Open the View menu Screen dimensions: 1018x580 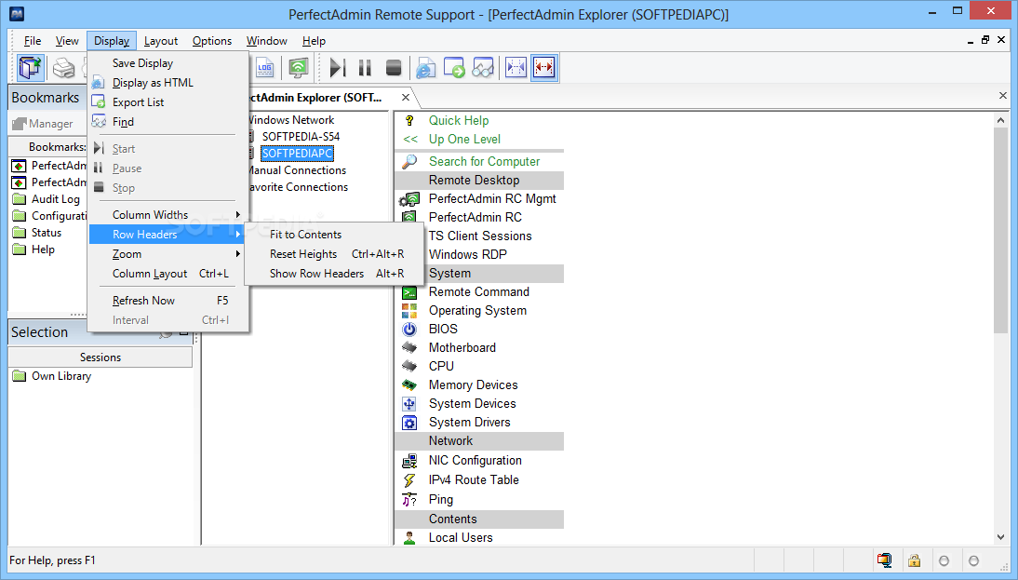[67, 41]
